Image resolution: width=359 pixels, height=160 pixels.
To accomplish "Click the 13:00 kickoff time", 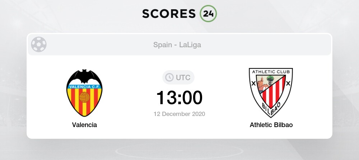I will (x=179, y=98).
